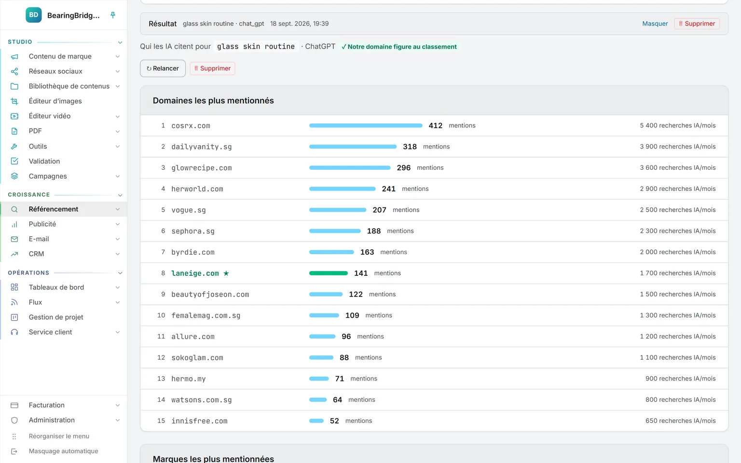
Task: Open the BD workspace logo
Action: [x=34, y=15]
